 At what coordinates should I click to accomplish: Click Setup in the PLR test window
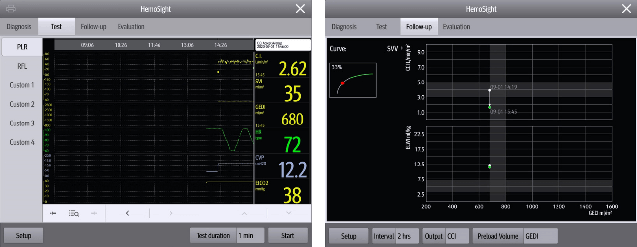pos(23,236)
